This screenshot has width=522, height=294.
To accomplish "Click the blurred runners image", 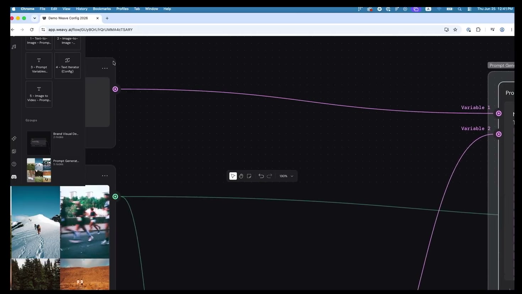I will pos(85,222).
